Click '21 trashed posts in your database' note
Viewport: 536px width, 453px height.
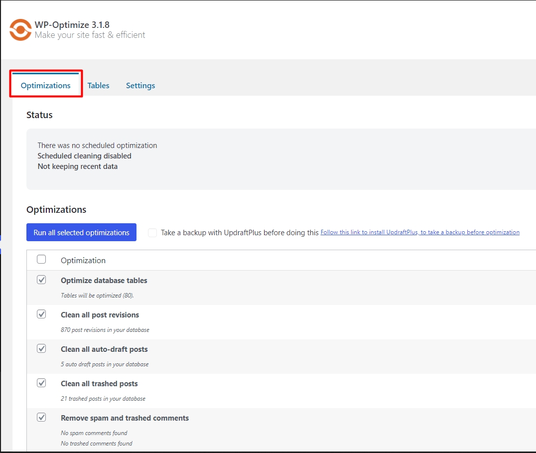(x=103, y=399)
